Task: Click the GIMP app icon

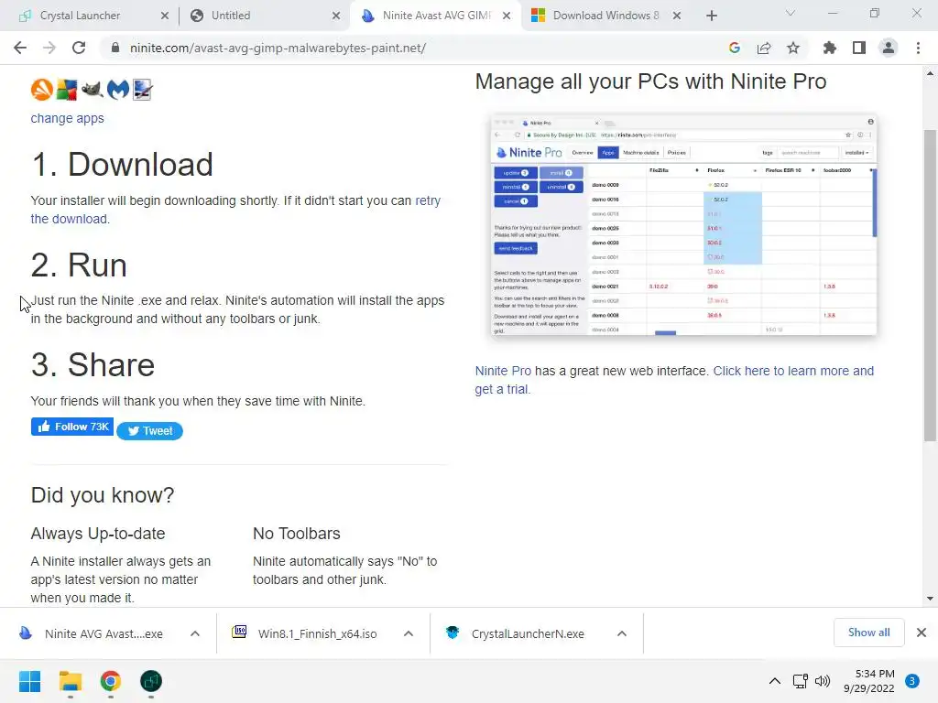Action: coord(93,90)
